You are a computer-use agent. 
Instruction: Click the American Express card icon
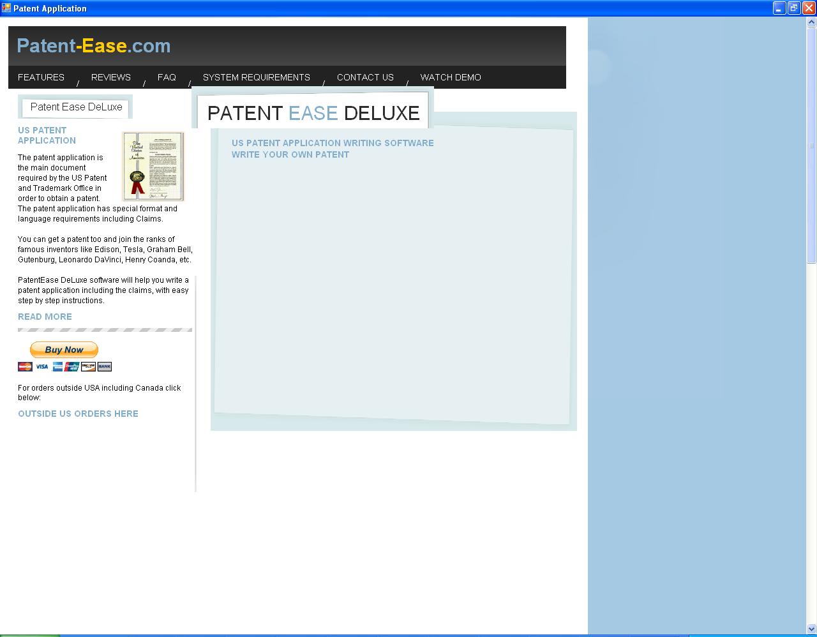click(57, 366)
